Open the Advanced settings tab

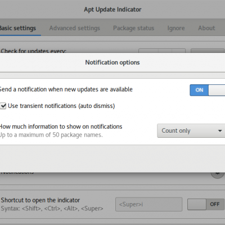tap(75, 28)
